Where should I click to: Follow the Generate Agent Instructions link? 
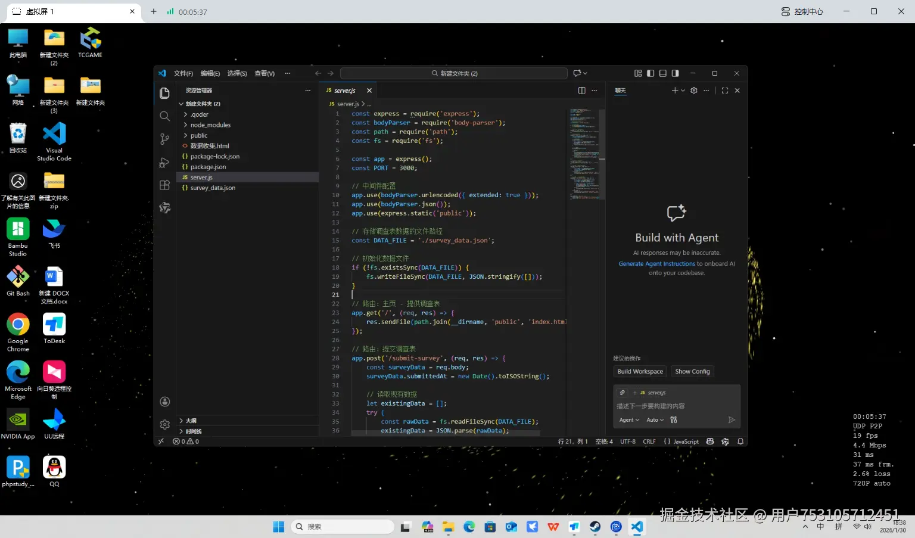point(657,264)
